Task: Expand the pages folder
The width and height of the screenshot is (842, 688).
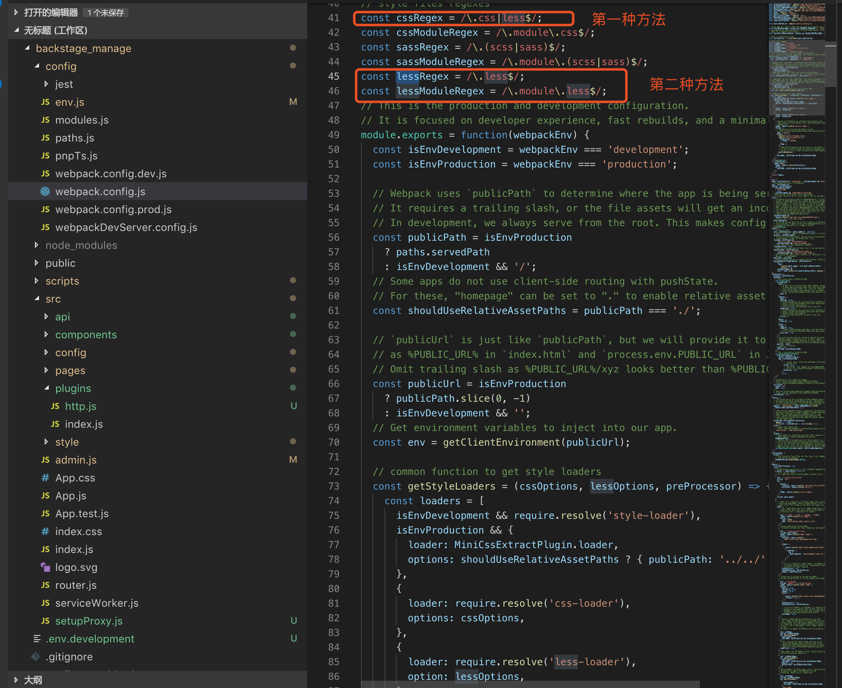Action: 46,370
